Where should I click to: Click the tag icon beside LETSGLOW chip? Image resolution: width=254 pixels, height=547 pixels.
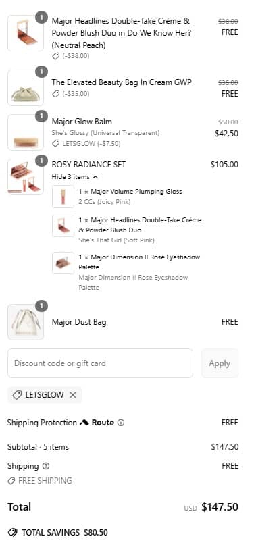[x=17, y=395]
